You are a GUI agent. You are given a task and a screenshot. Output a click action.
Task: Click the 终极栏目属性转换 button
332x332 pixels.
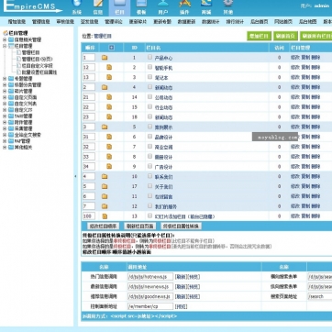click(x=182, y=227)
